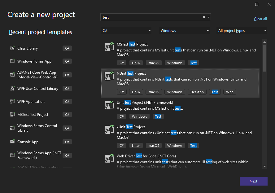The height and width of the screenshot is (193, 275).
Task: Click the Windows Forms Control Library icon
Action: coord(12,128)
